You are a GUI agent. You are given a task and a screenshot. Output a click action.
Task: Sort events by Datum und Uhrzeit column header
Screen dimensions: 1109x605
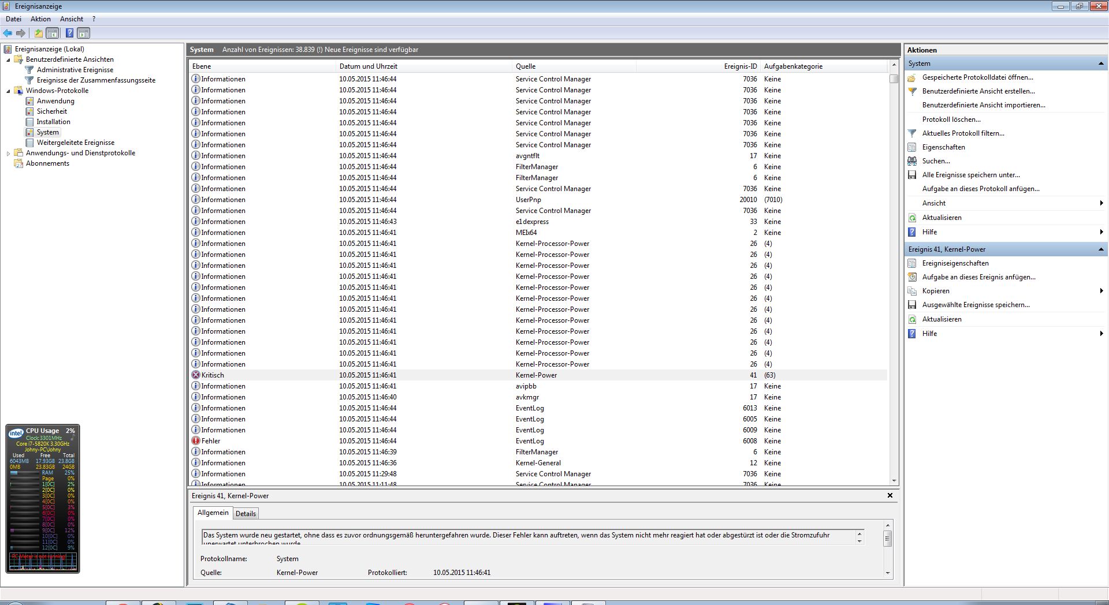pos(425,66)
